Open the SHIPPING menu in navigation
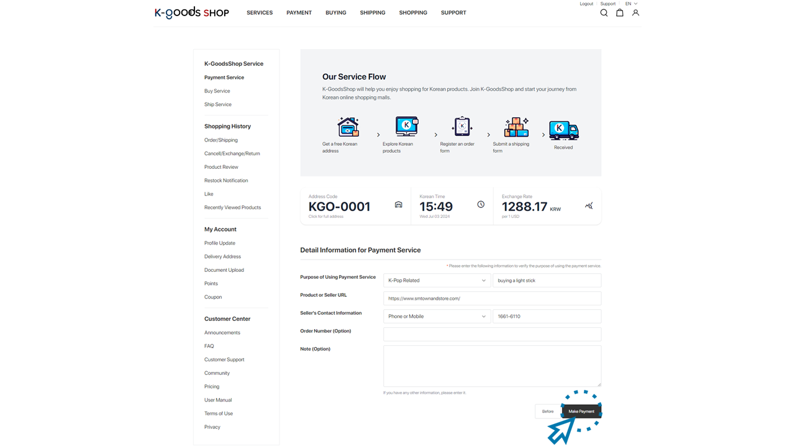This screenshot has width=795, height=447. [x=373, y=13]
